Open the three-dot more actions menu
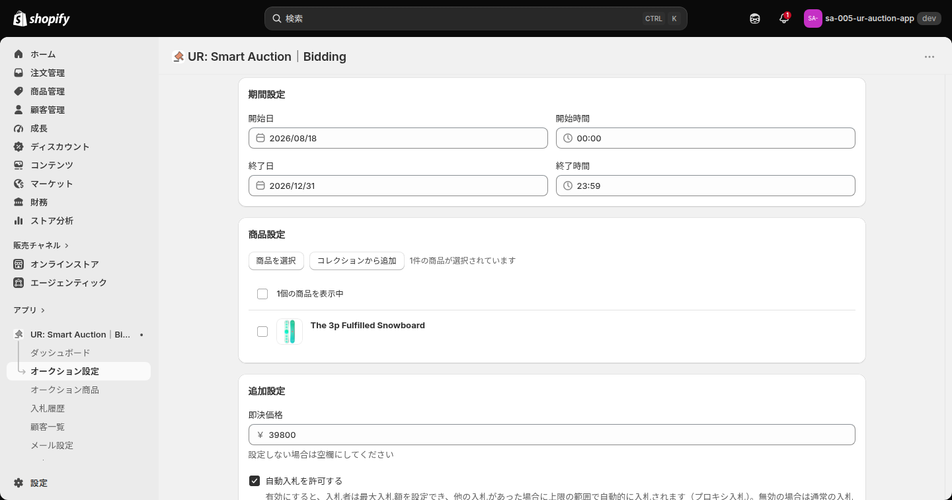The height and width of the screenshot is (500, 952). (x=930, y=57)
